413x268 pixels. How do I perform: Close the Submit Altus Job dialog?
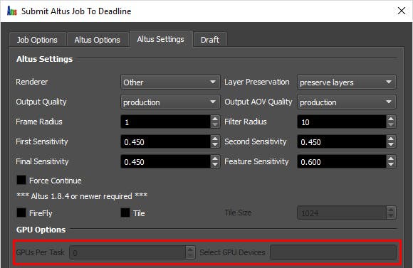pyautogui.click(x=402, y=11)
